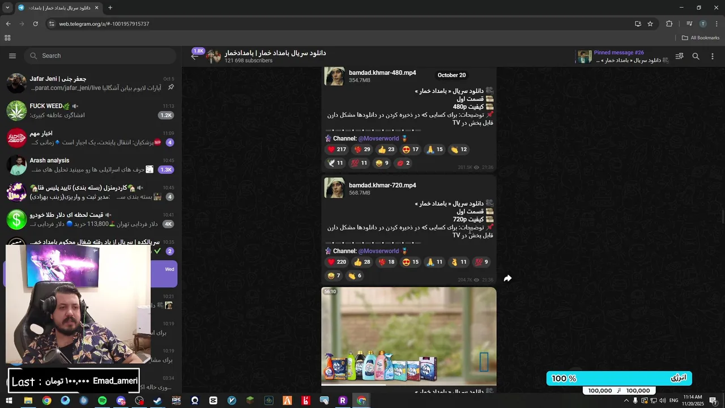This screenshot has height=408, width=725.
Task: Open volume control in system tray
Action: pyautogui.click(x=663, y=401)
